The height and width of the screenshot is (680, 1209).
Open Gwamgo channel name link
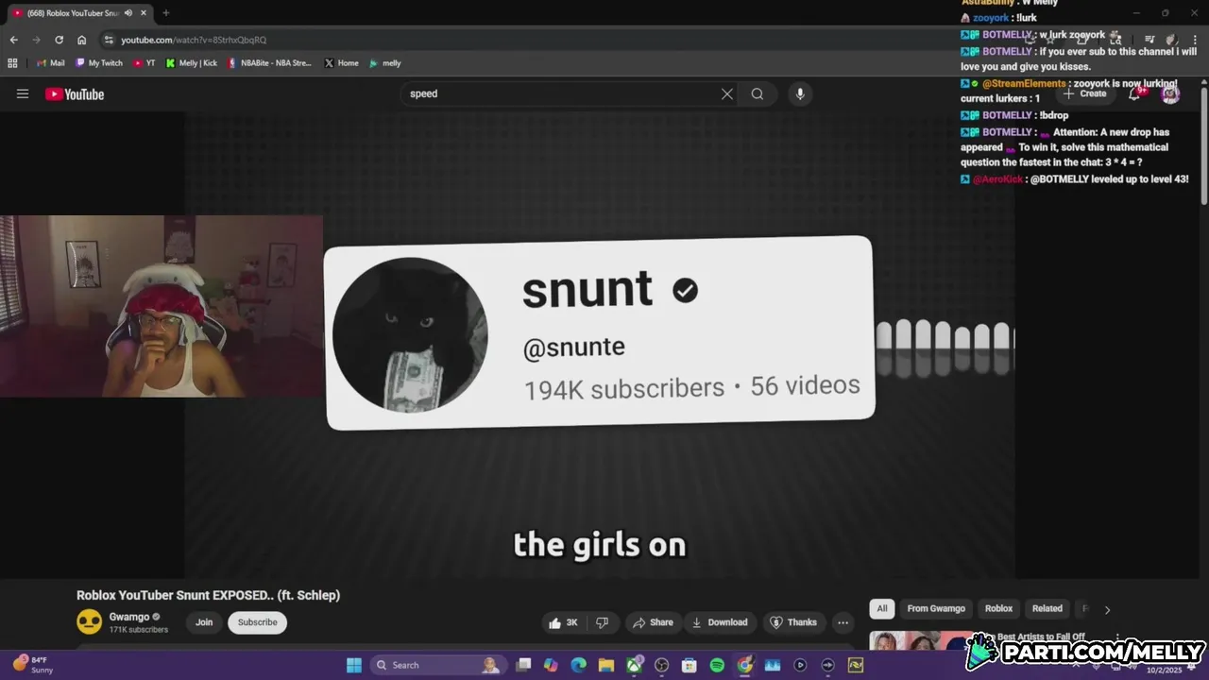pos(129,617)
